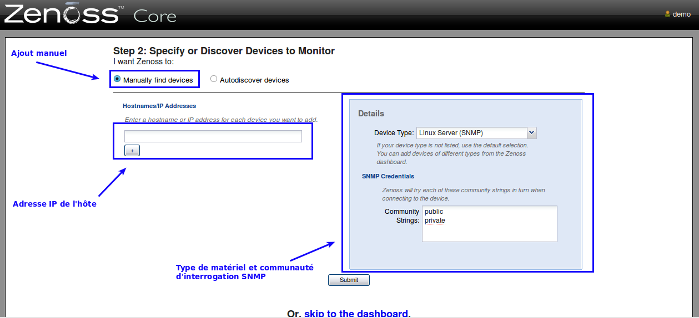Viewport: 699px width, 318px height.
Task: Select the Manually find devices radio button
Action: (117, 79)
